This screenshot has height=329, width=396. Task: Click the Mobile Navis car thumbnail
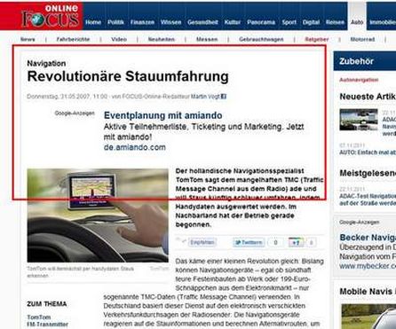pos(368,317)
